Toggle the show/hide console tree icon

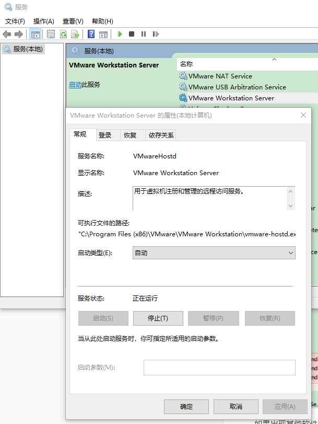[x=36, y=34]
